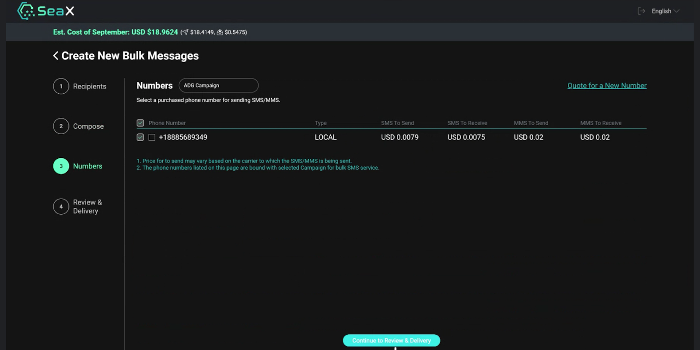Click the SeaX logo
Screen dimensions: 700x350
[46, 11]
